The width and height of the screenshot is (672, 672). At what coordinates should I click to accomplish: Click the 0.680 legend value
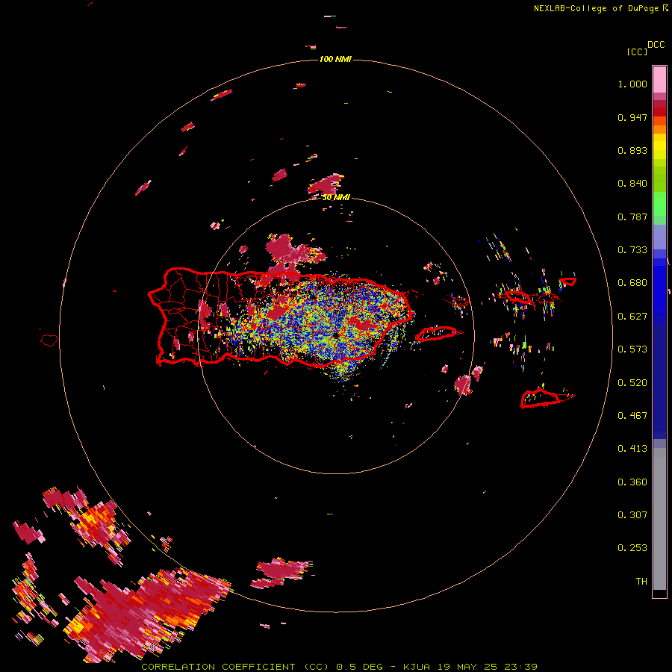632,283
